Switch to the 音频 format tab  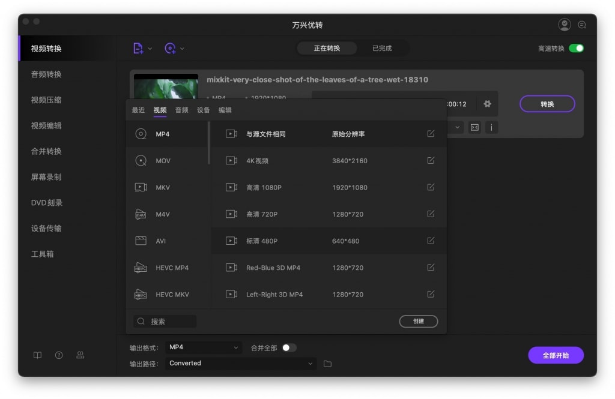coord(181,110)
